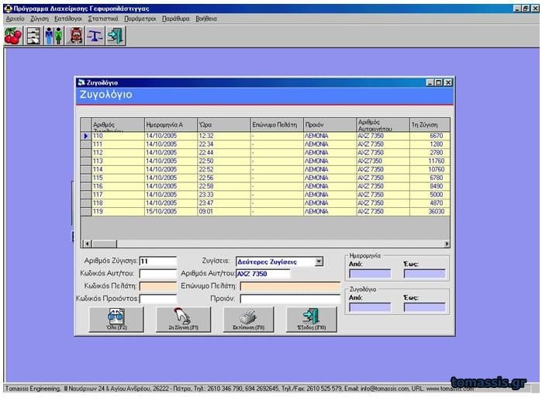Open the Στατιστικά menu
The height and width of the screenshot is (398, 542).
(x=102, y=18)
